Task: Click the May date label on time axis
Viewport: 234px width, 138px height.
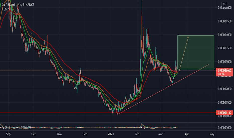Action: click(212, 134)
